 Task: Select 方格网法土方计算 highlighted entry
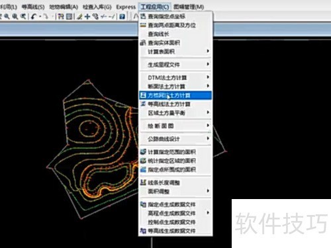click(x=175, y=95)
